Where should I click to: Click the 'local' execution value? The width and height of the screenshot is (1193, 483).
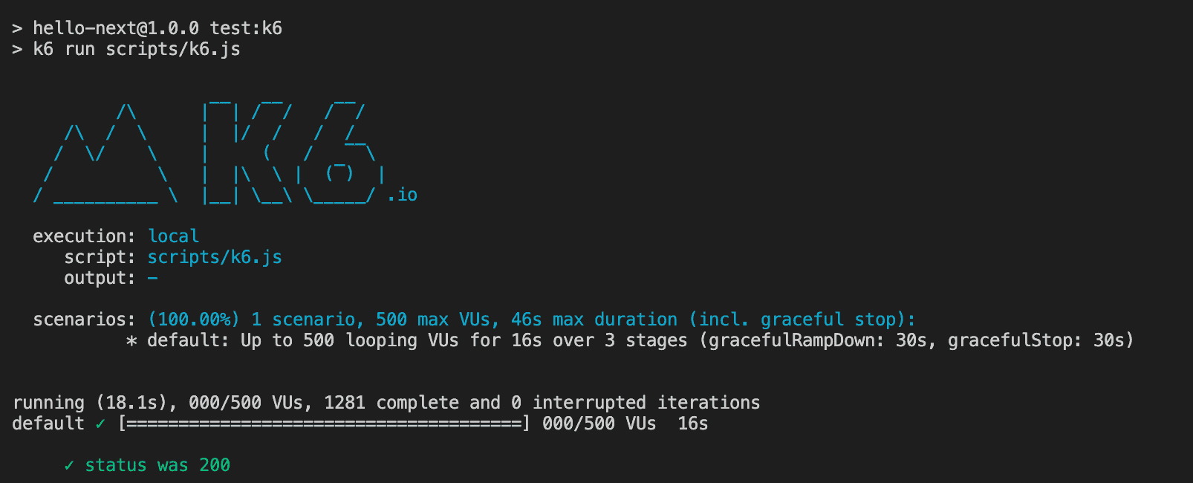tap(173, 236)
